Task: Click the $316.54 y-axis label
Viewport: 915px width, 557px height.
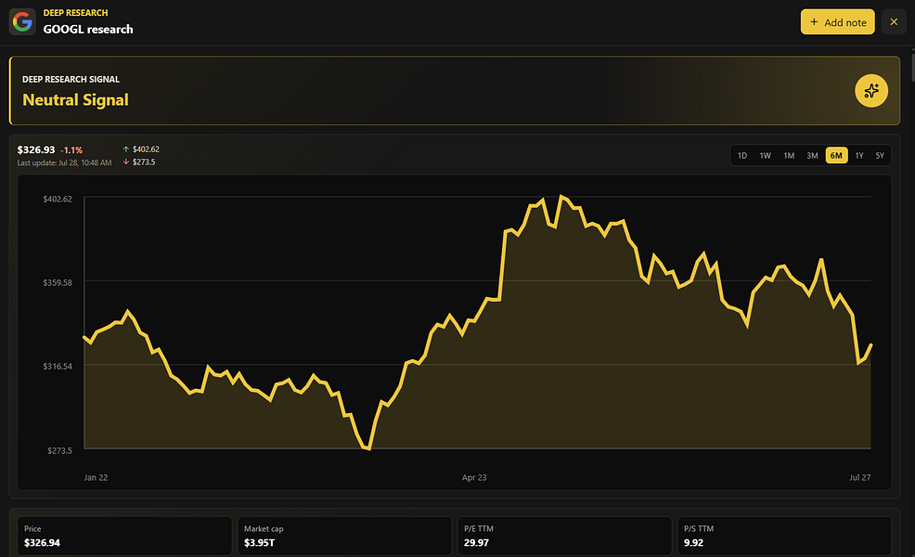Action: (x=58, y=366)
